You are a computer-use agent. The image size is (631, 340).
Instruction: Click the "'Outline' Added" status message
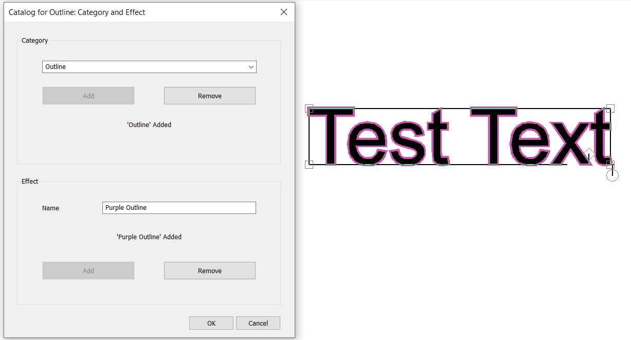click(x=149, y=124)
